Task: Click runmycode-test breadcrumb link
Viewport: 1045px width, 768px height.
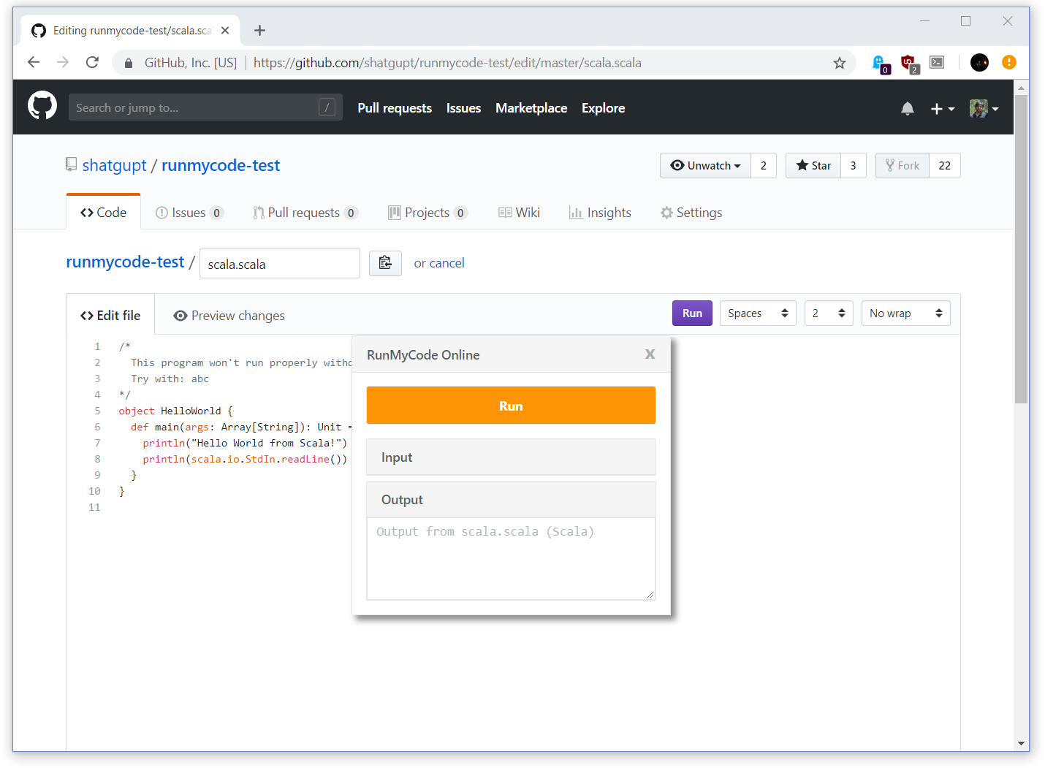Action: click(125, 262)
